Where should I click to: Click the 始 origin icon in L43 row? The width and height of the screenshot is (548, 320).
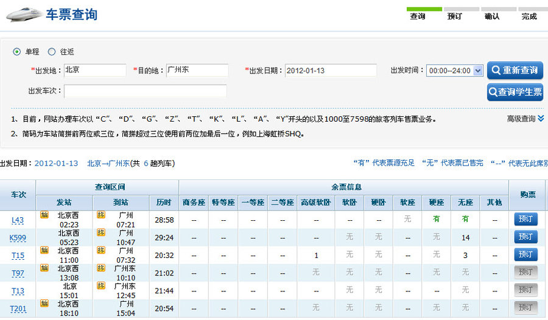point(44,215)
